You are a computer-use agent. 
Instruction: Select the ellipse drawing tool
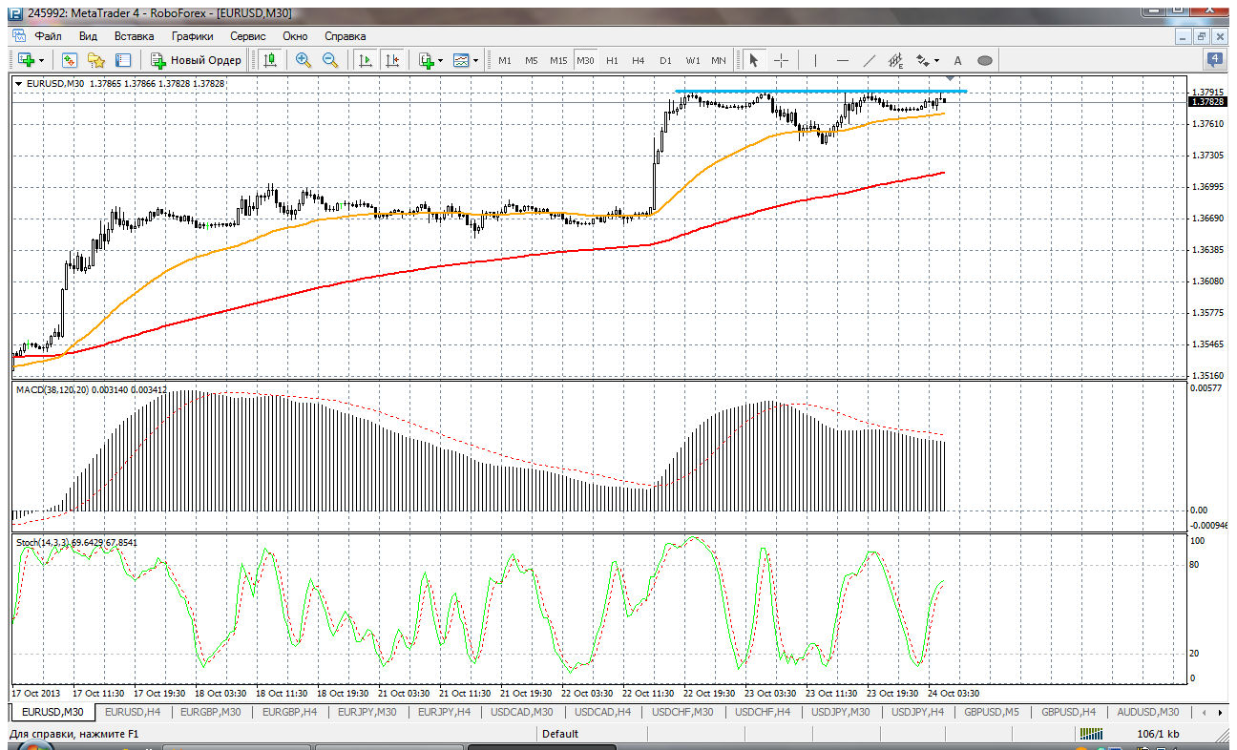click(985, 60)
